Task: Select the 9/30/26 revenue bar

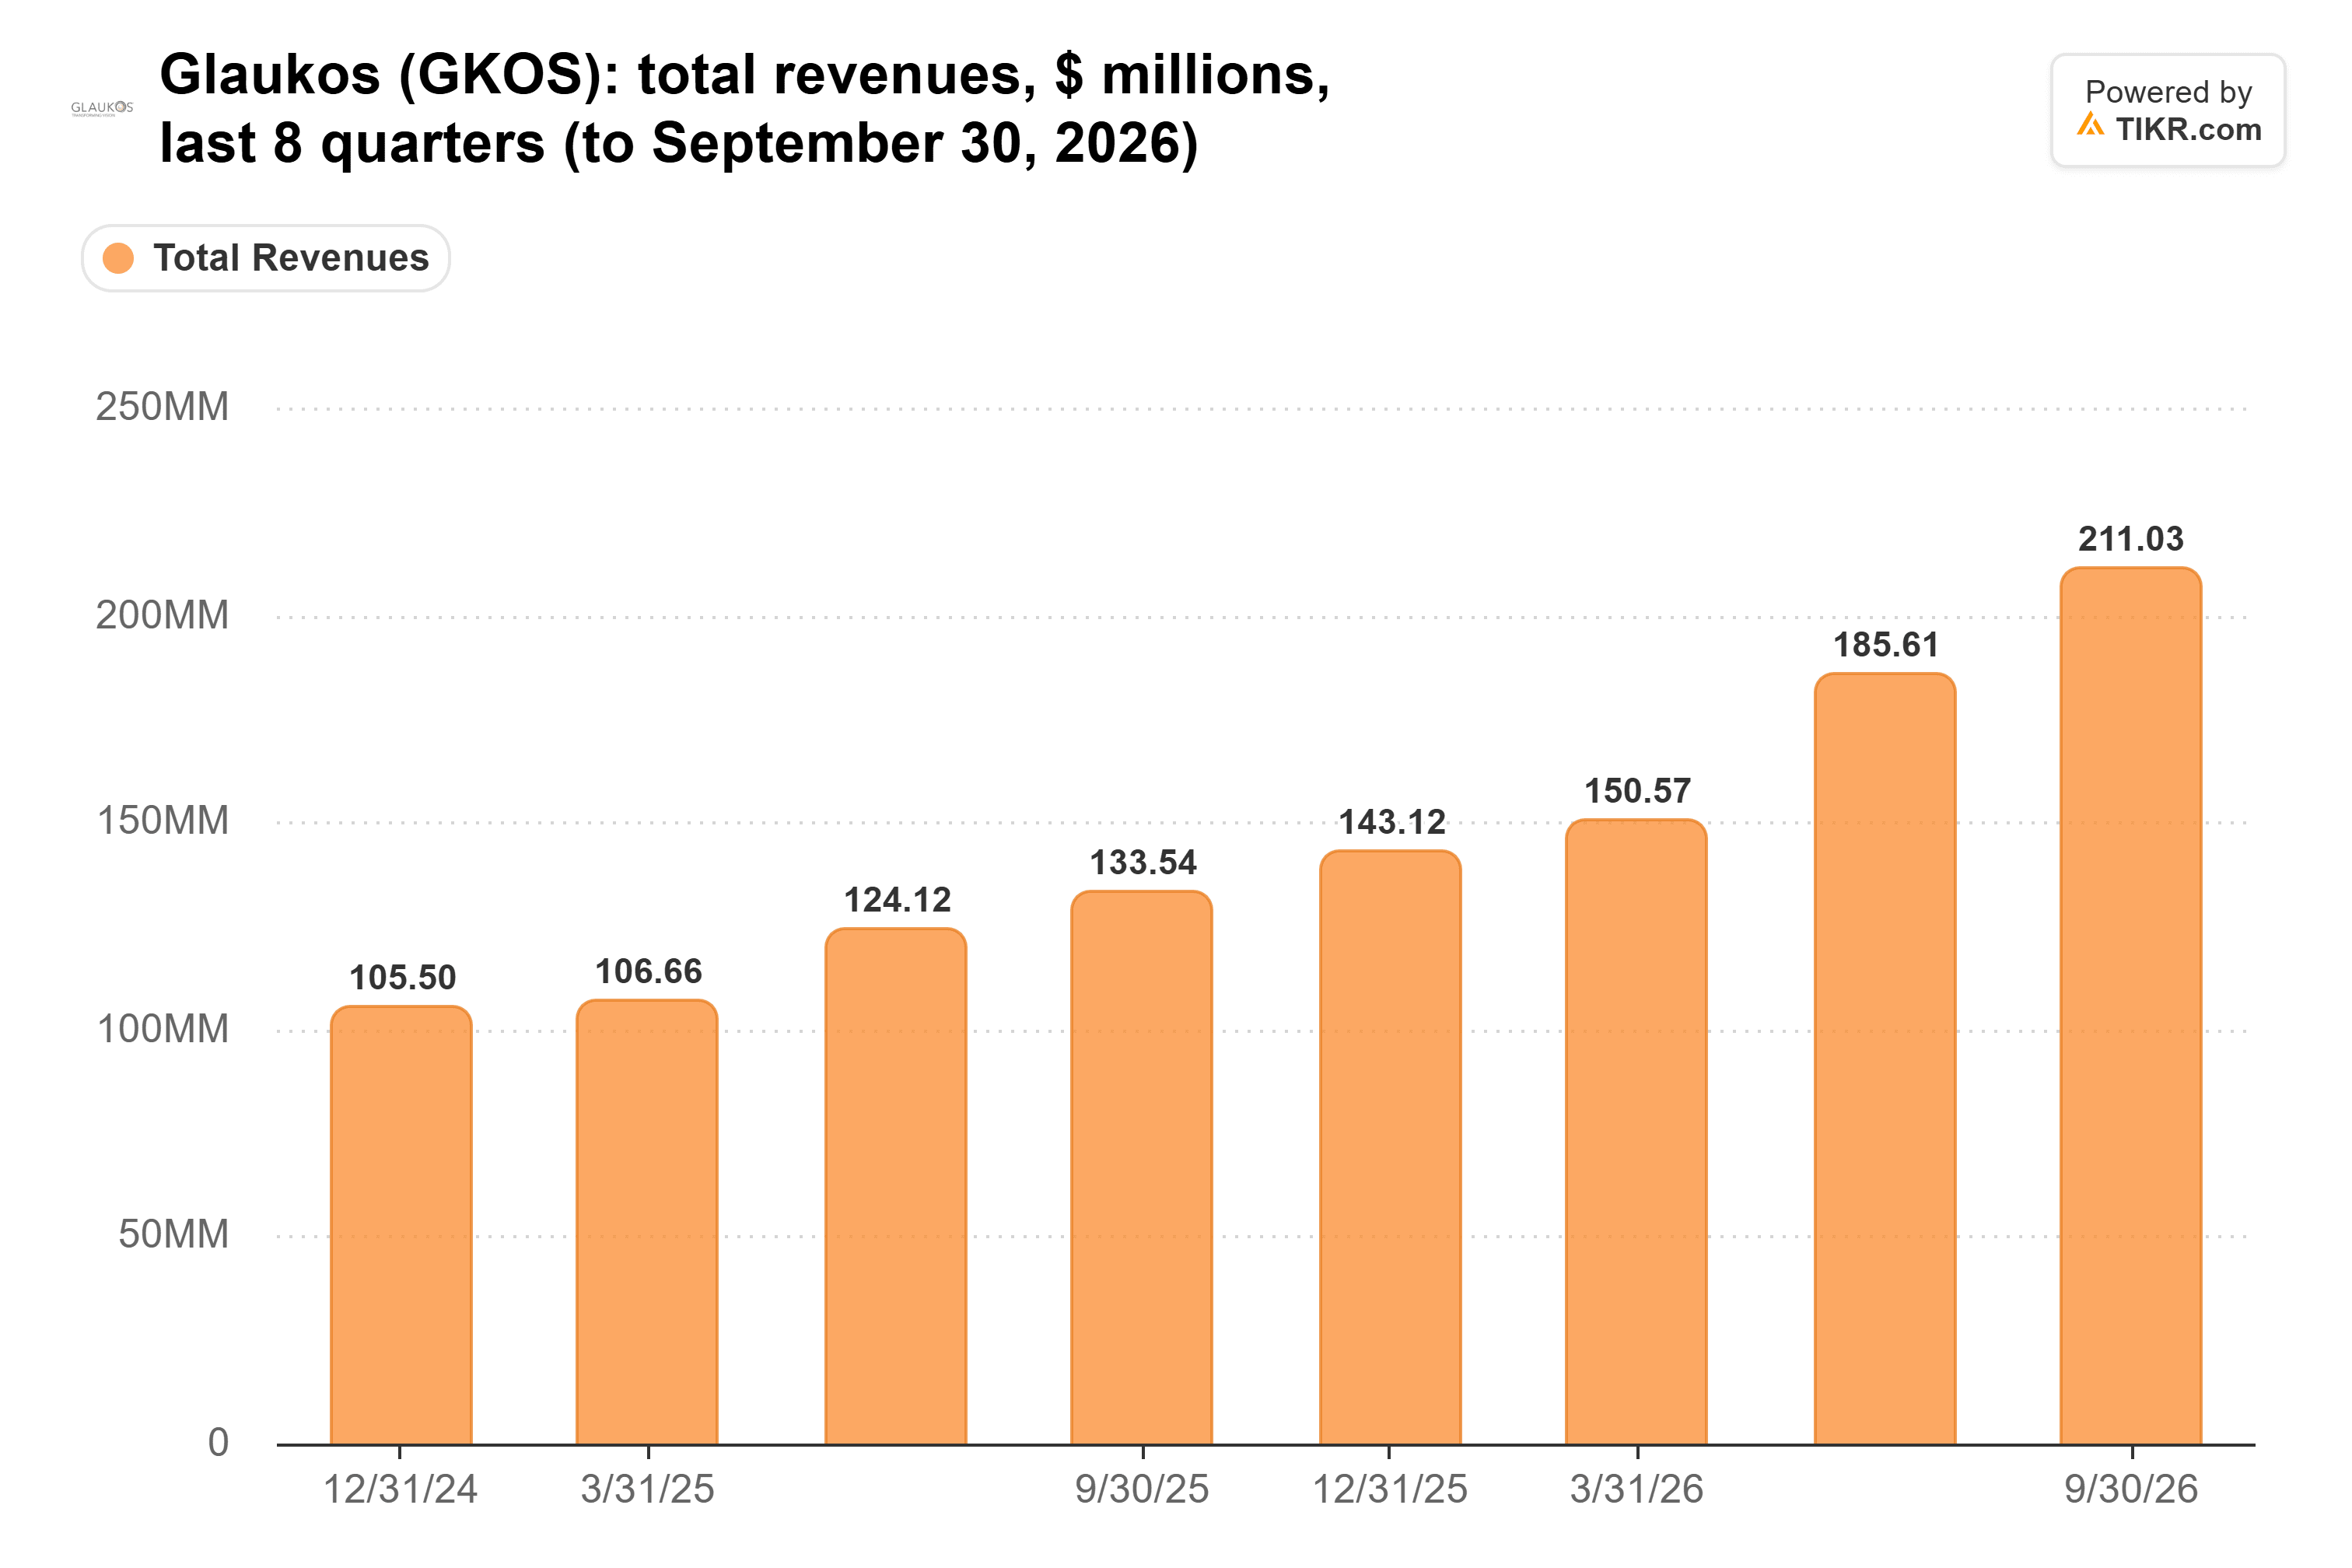Action: 2131,1006
